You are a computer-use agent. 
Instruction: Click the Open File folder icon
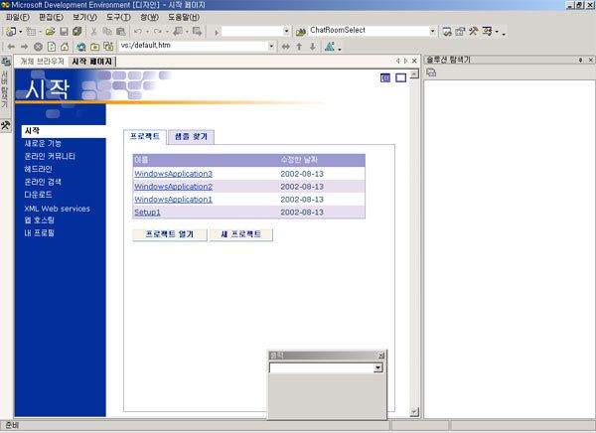[51, 32]
